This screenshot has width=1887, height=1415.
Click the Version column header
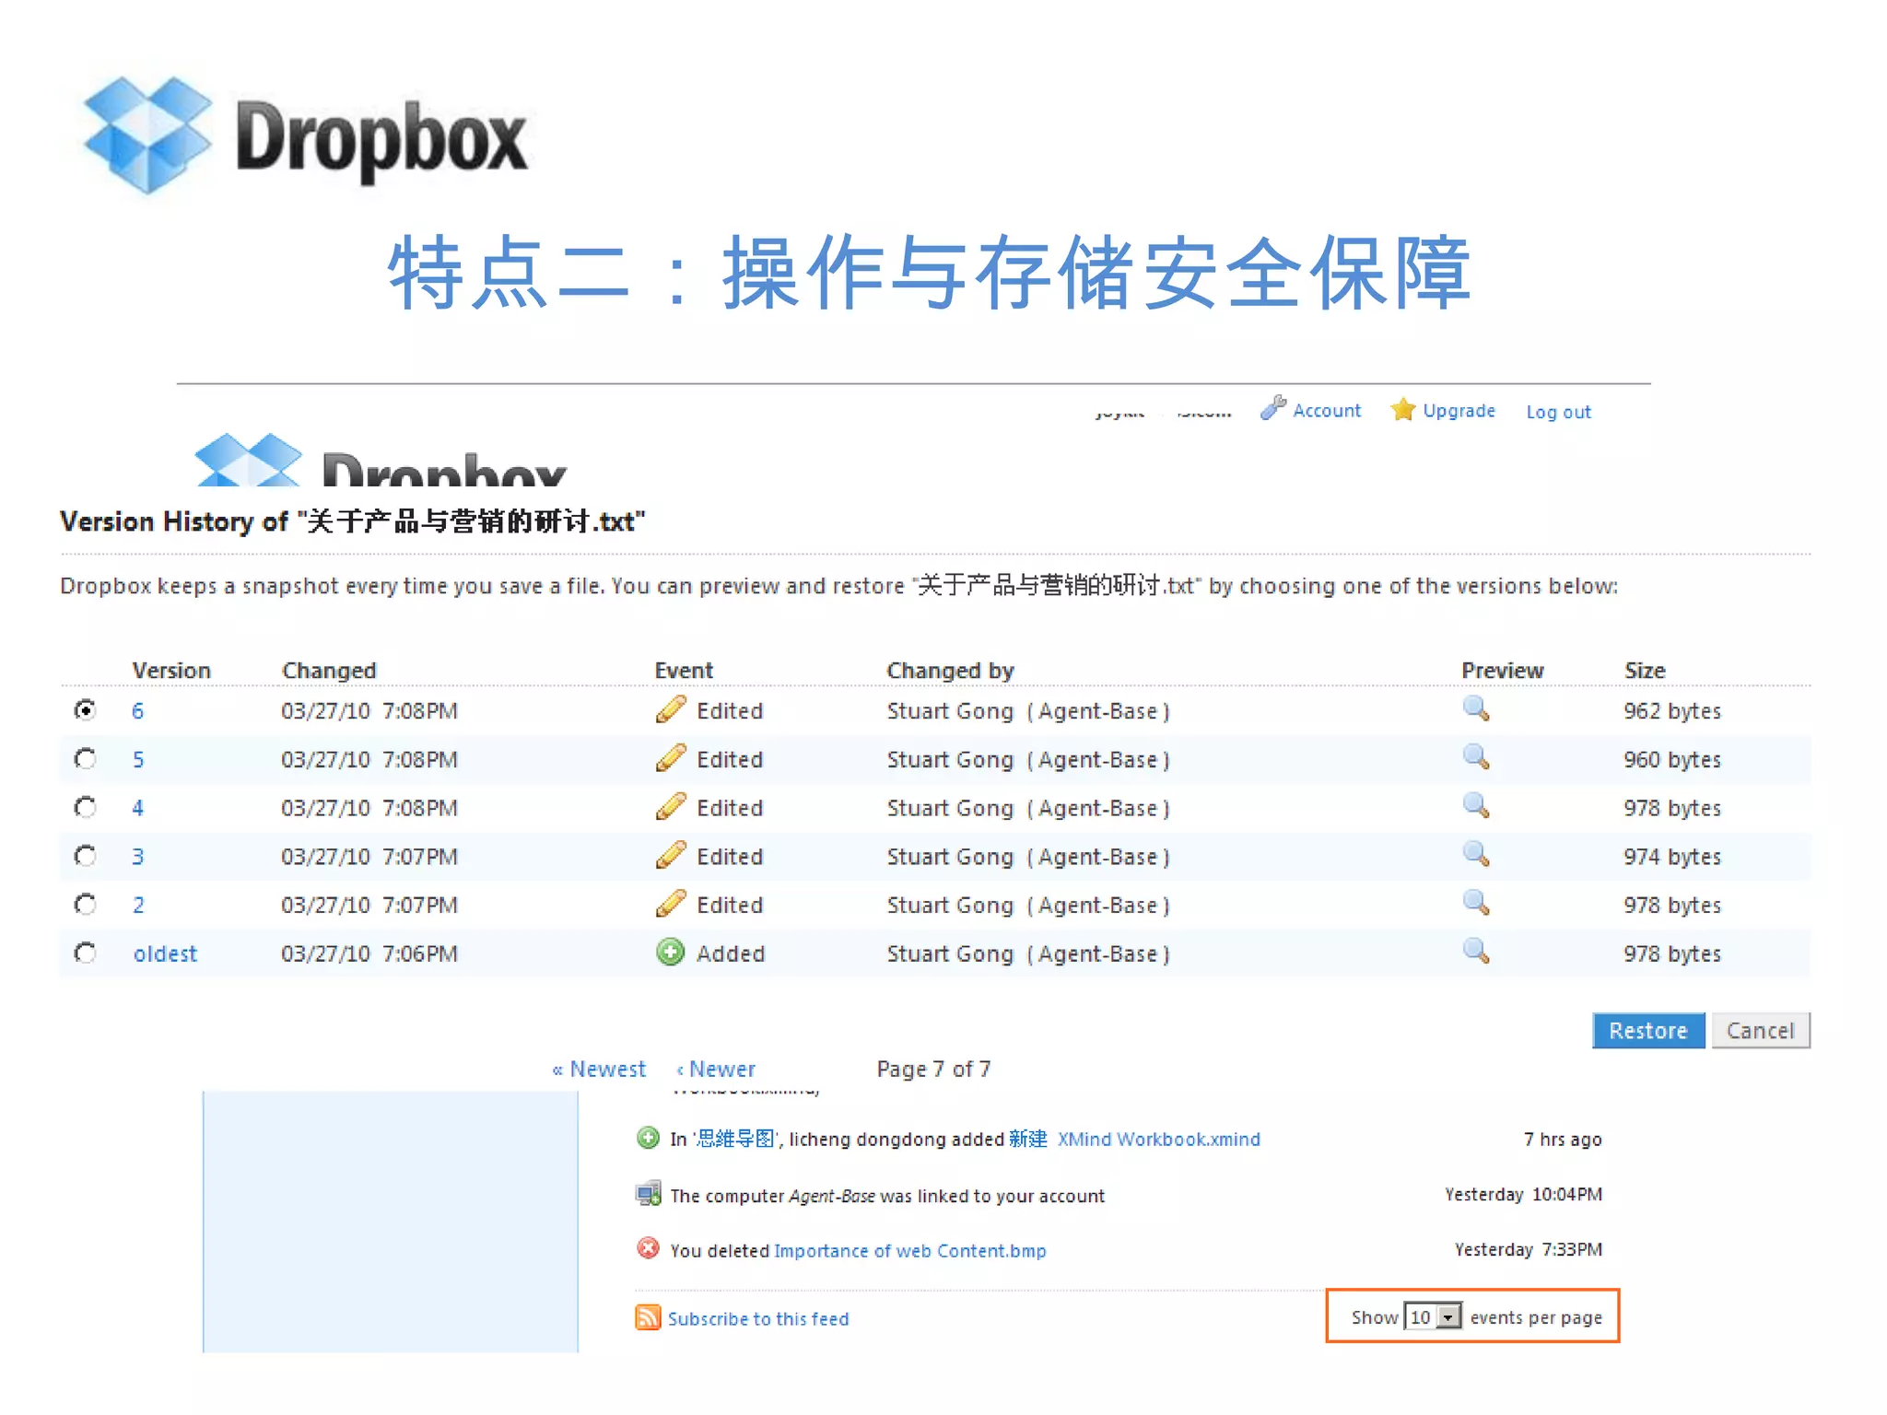[x=171, y=670]
